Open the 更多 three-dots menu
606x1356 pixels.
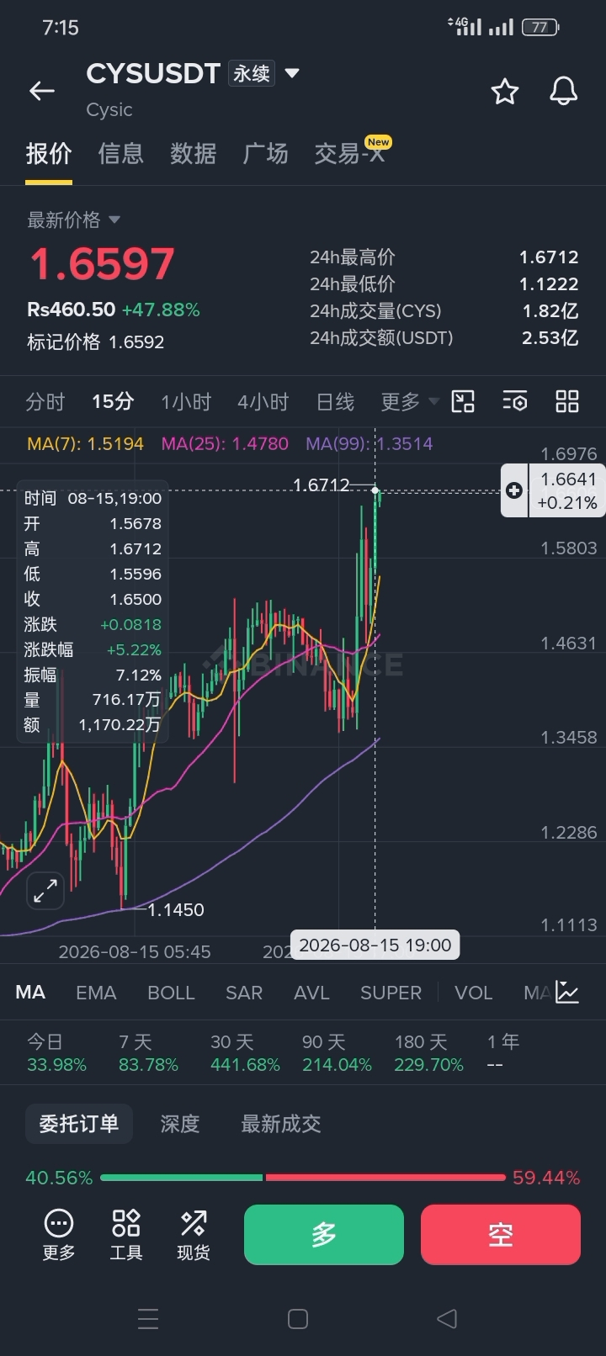click(59, 1235)
